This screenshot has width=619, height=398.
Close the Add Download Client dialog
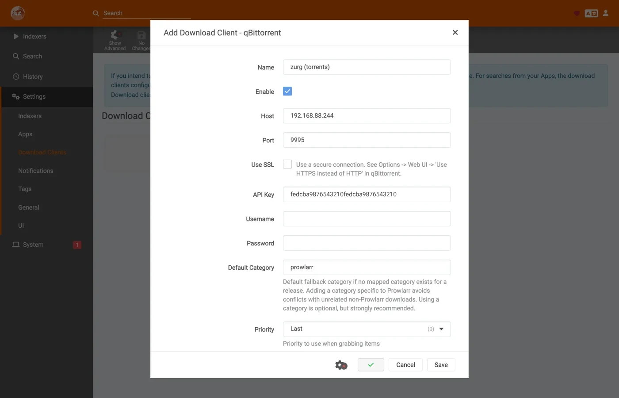(x=455, y=32)
